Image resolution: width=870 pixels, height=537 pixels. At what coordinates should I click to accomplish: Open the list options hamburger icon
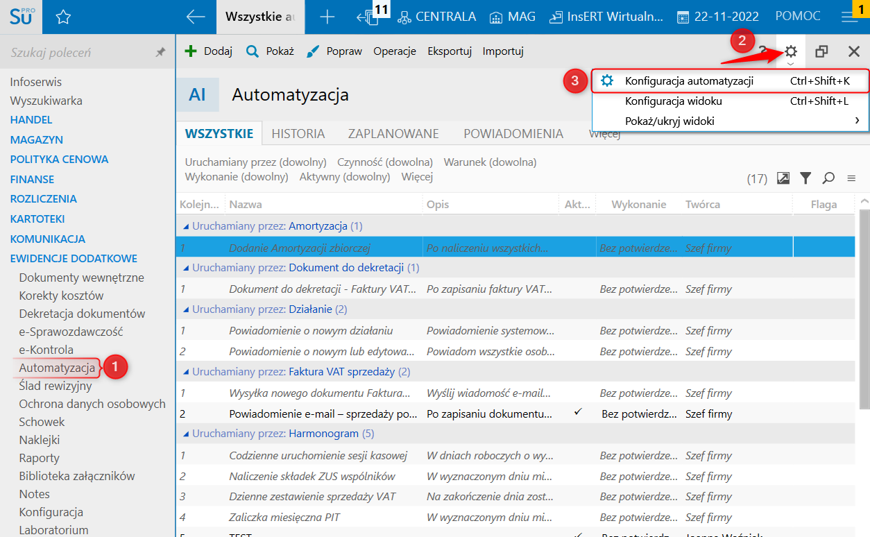(x=851, y=178)
